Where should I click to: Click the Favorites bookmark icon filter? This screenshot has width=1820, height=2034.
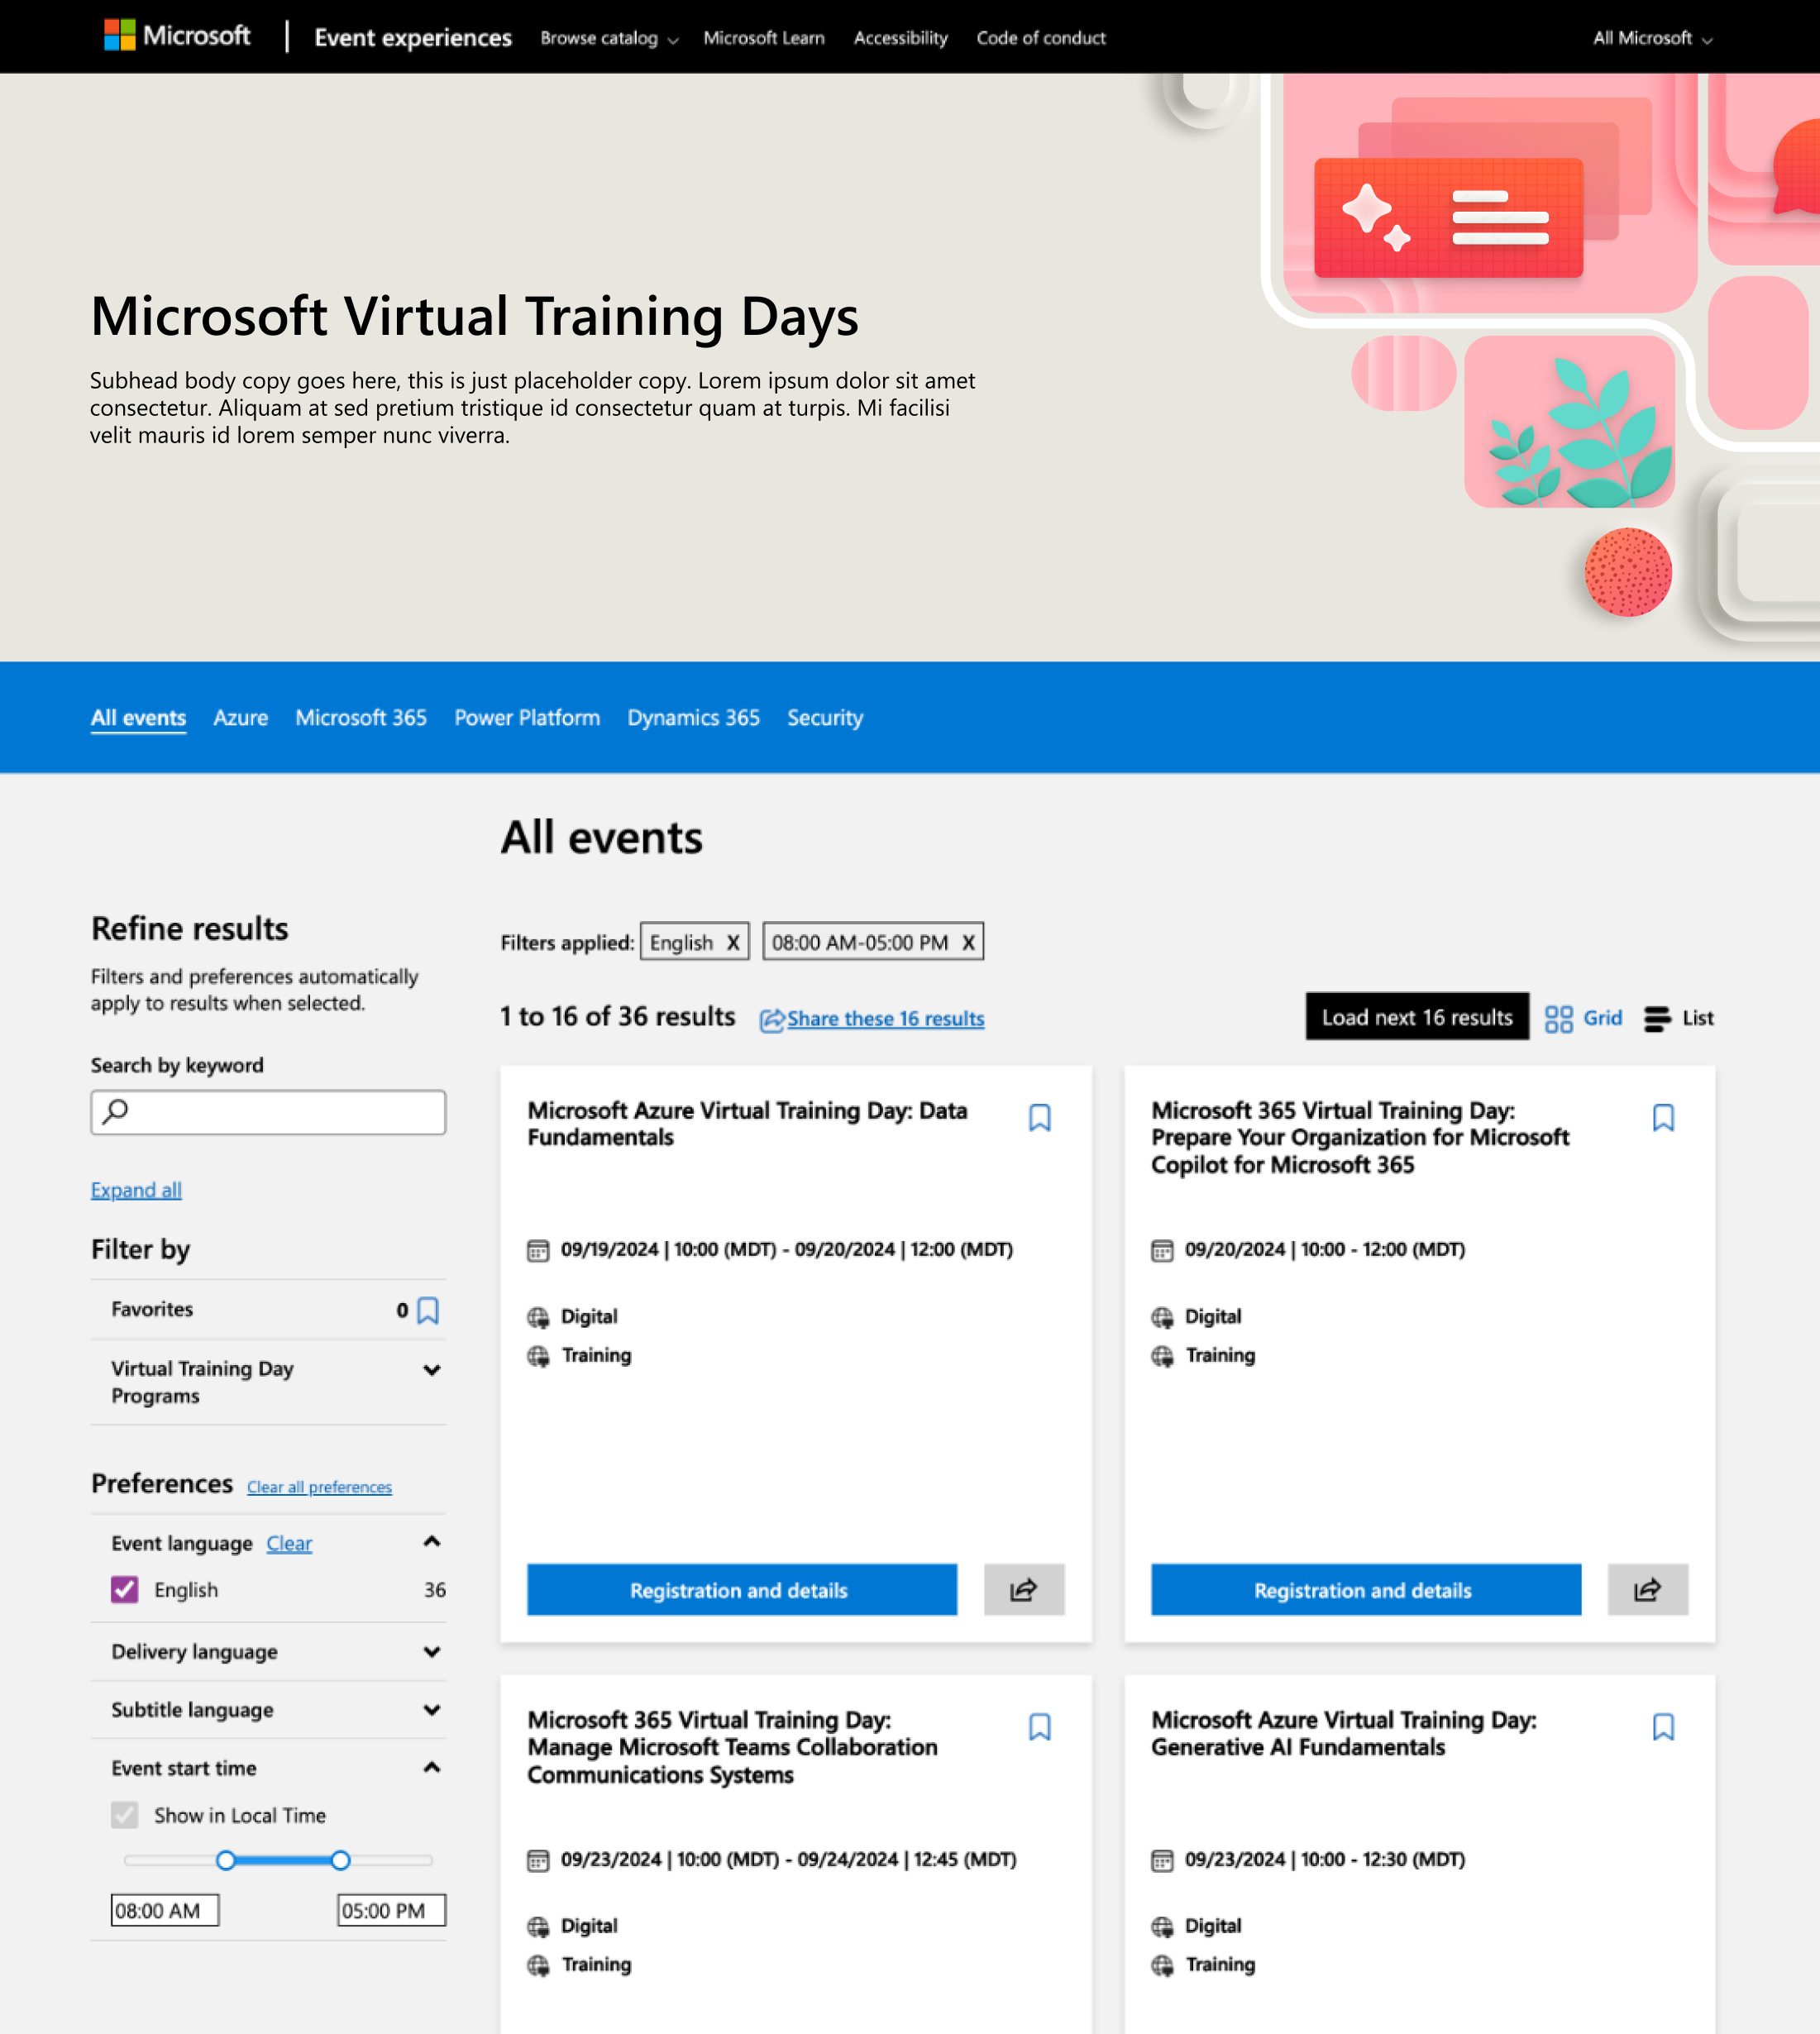point(428,1310)
